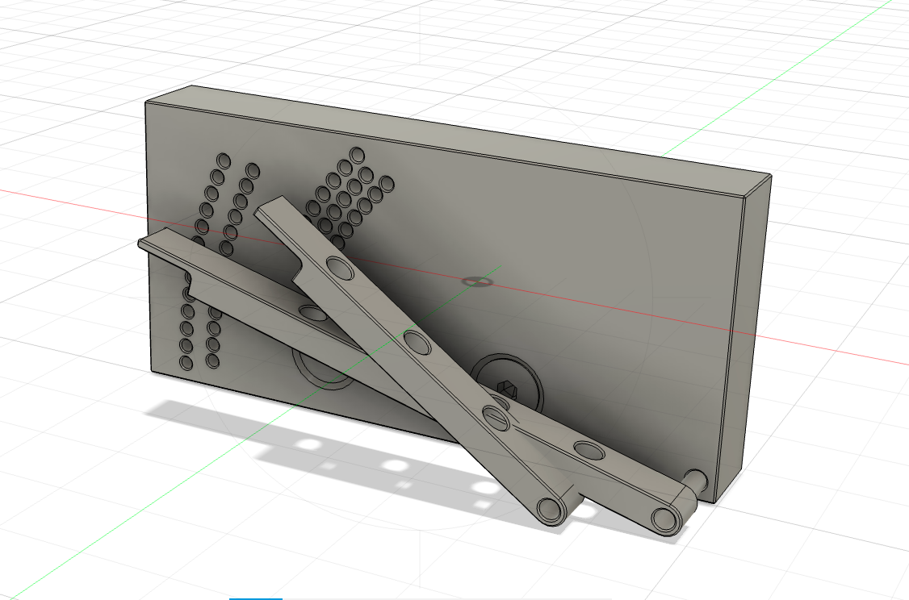Select the topmost hole in the leftmost hole column
Image resolution: width=909 pixels, height=600 pixels.
click(x=223, y=161)
